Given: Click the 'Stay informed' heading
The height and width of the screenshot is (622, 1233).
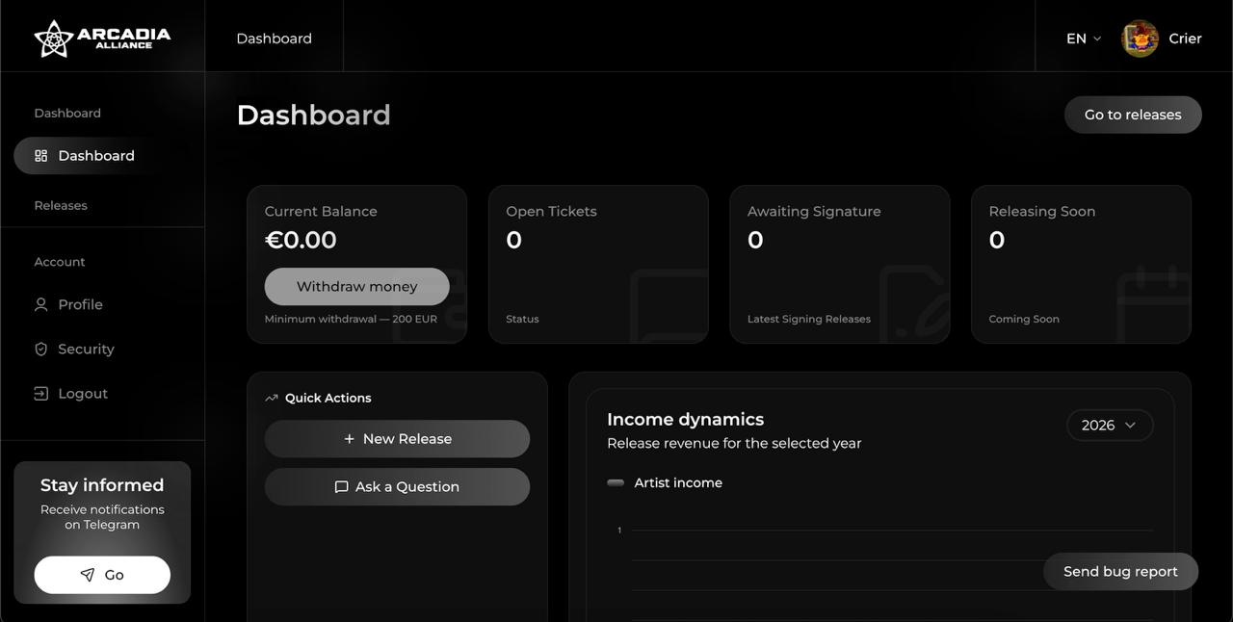Looking at the screenshot, I should click(x=102, y=485).
